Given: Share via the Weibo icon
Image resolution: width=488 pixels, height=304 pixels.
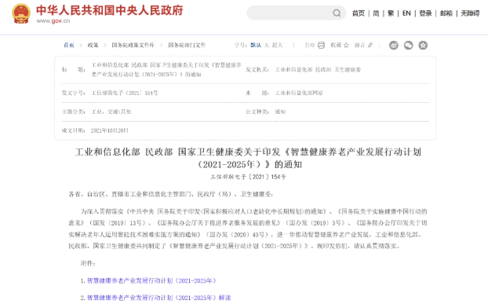Looking at the screenshot, I should 394,45.
